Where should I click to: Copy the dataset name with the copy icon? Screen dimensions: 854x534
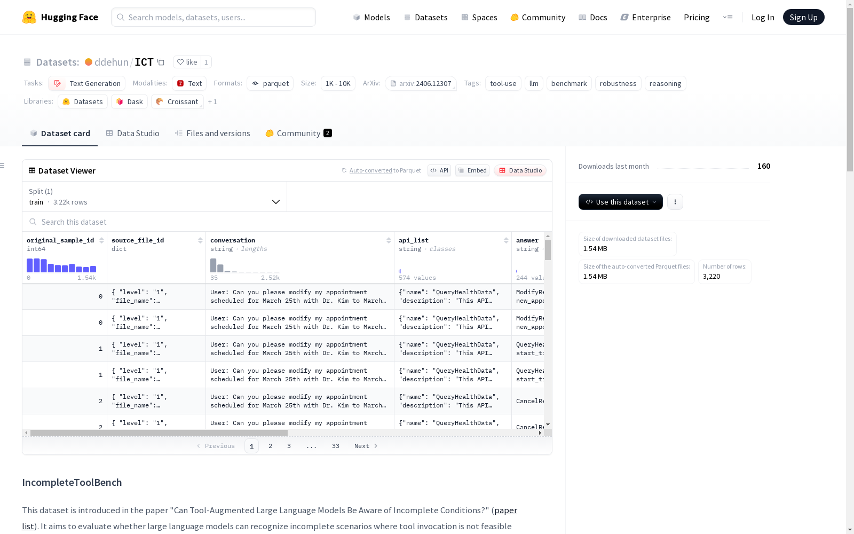(161, 62)
